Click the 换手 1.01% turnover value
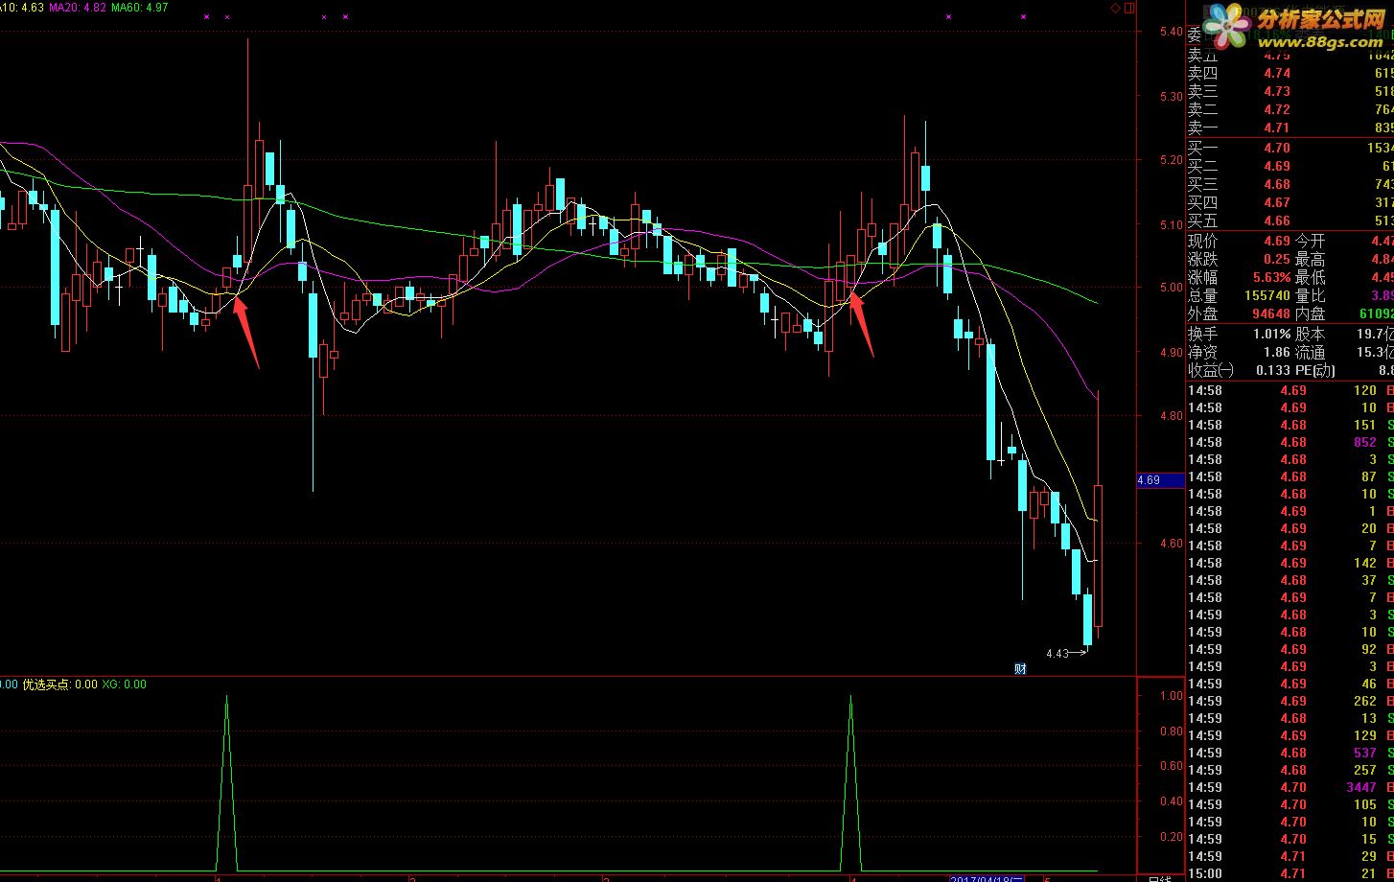1394x882 pixels. click(x=1271, y=334)
